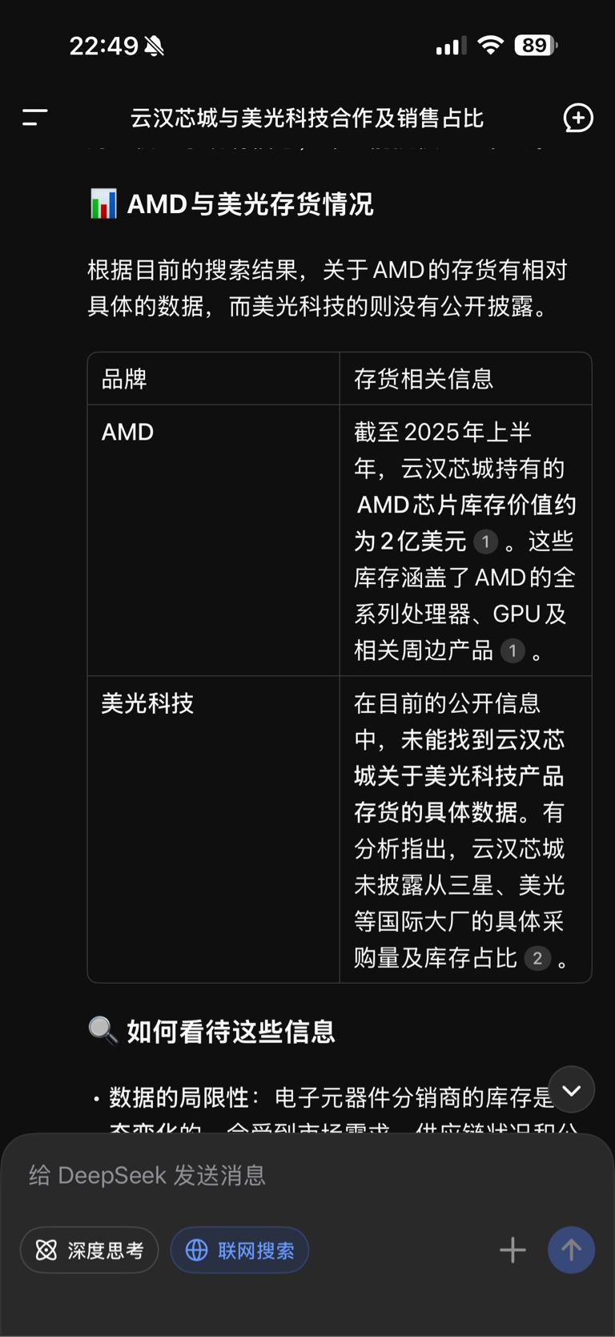Tap the battery indicator showing 89
The image size is (615, 1337).
536,46
